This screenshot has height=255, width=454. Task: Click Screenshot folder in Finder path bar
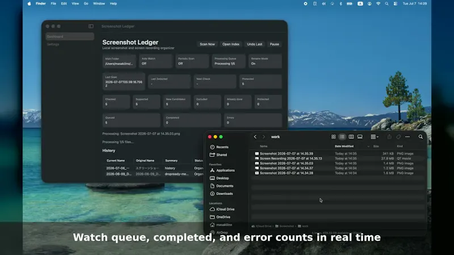pos(284,226)
